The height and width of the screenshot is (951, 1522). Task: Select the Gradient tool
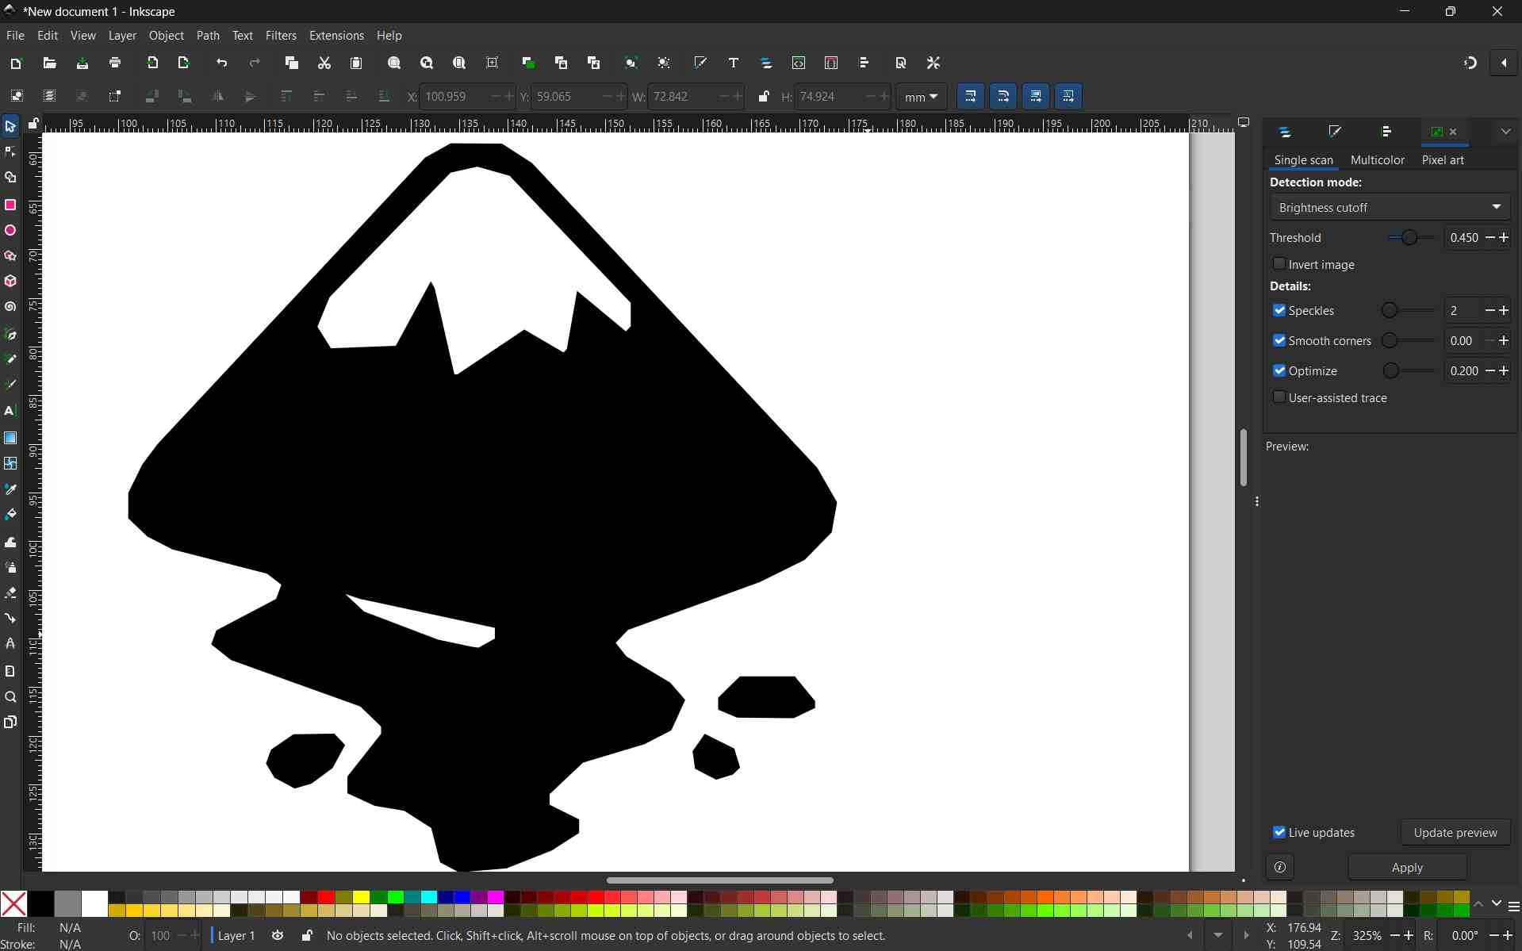[x=10, y=438]
